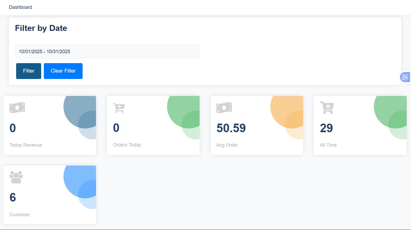Click the banknote icon in Avg Order card
The height and width of the screenshot is (230, 411).
point(224,108)
